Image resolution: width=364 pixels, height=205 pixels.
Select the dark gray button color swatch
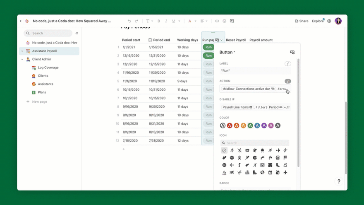tap(278, 125)
